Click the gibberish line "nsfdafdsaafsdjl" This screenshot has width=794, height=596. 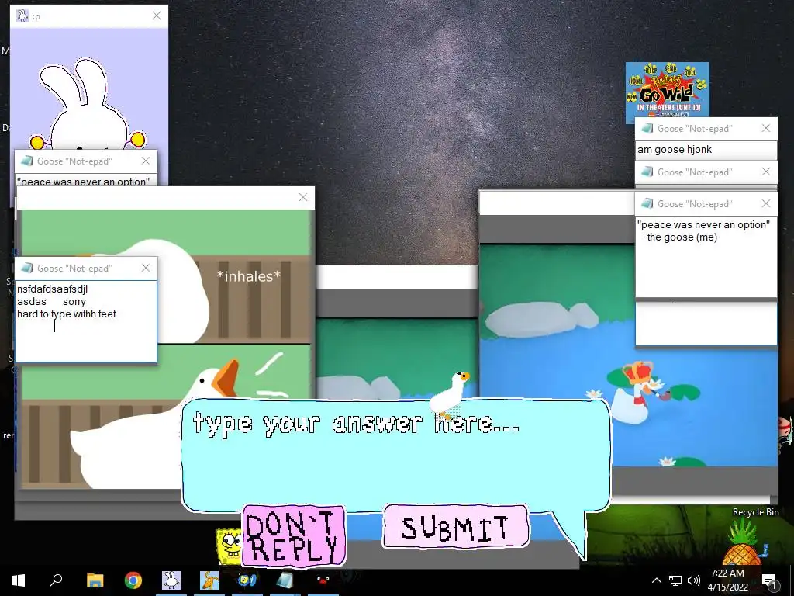(x=52, y=289)
